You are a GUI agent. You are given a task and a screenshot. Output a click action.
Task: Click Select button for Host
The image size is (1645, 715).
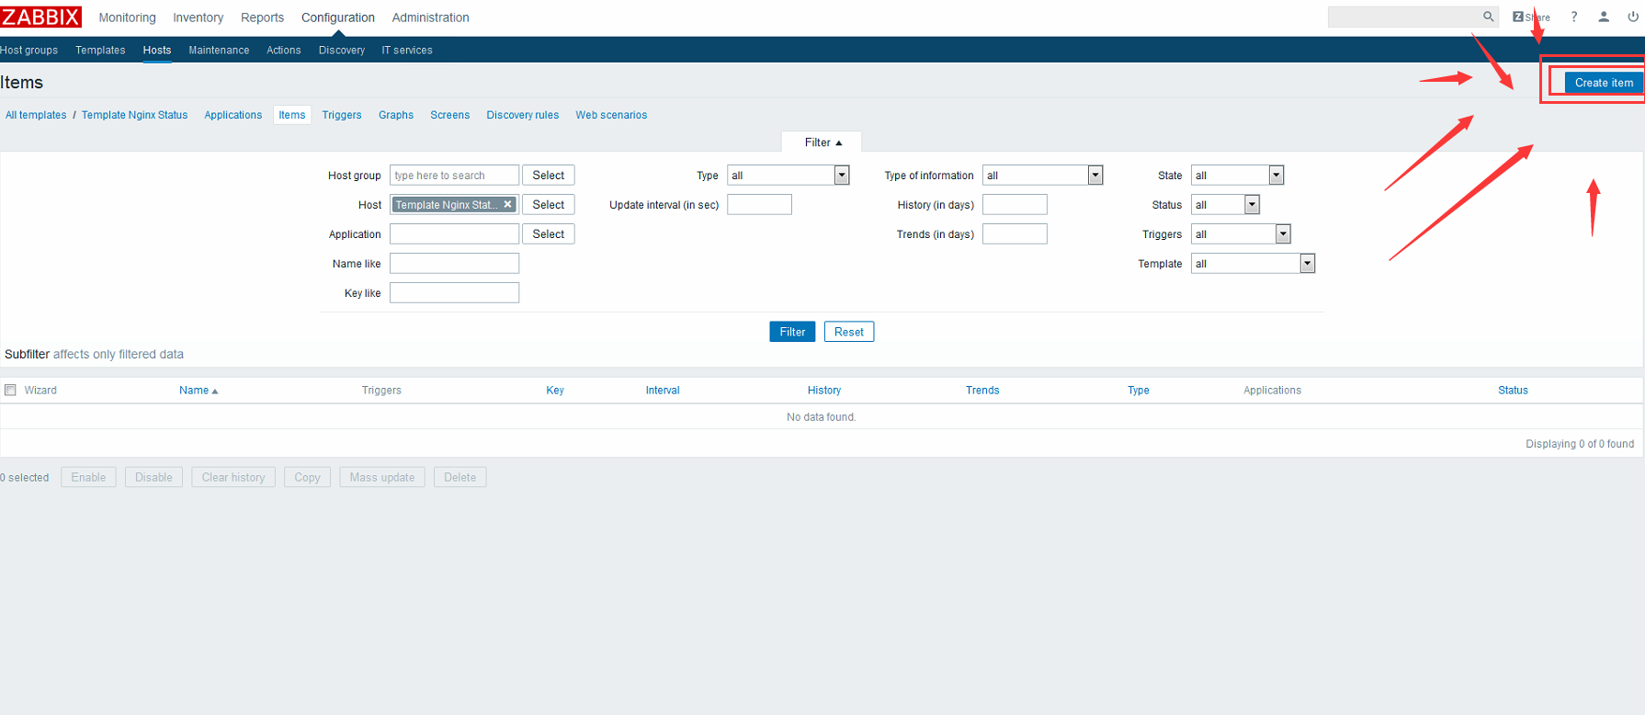(x=549, y=204)
